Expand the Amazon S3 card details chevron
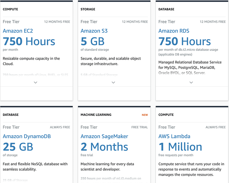The height and width of the screenshot is (183, 229). pos(113,82)
